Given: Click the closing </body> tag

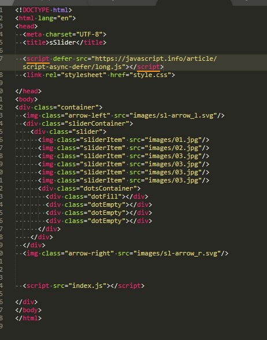Looking at the screenshot, I should 28,310.
